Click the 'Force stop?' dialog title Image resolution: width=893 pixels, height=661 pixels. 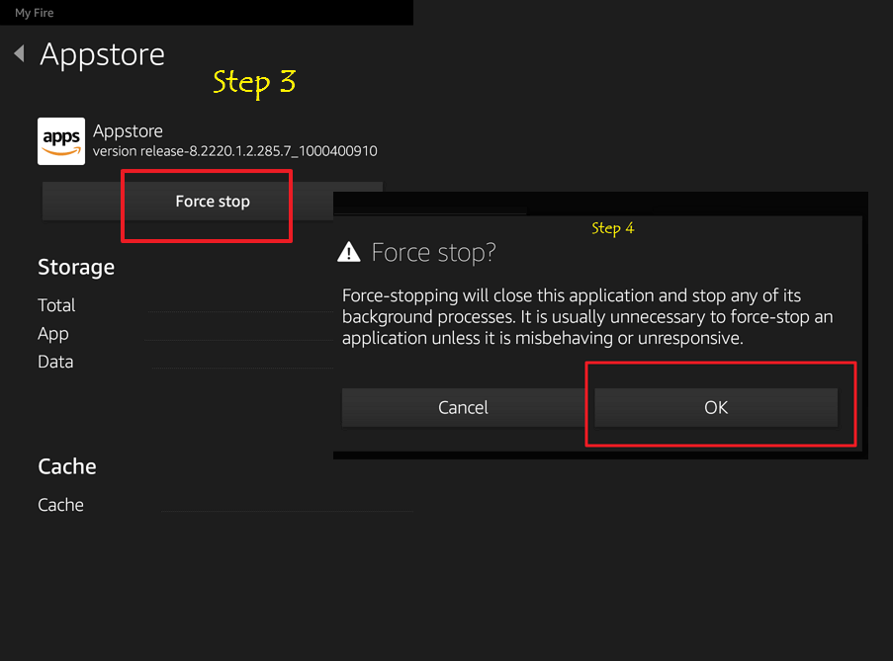click(433, 252)
